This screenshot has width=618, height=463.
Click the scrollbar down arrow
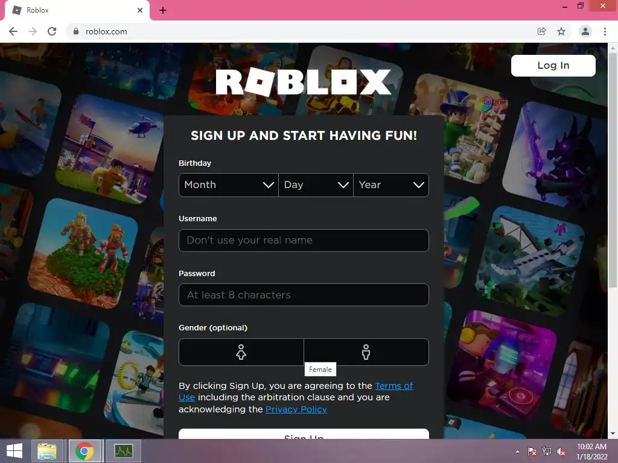(613, 433)
